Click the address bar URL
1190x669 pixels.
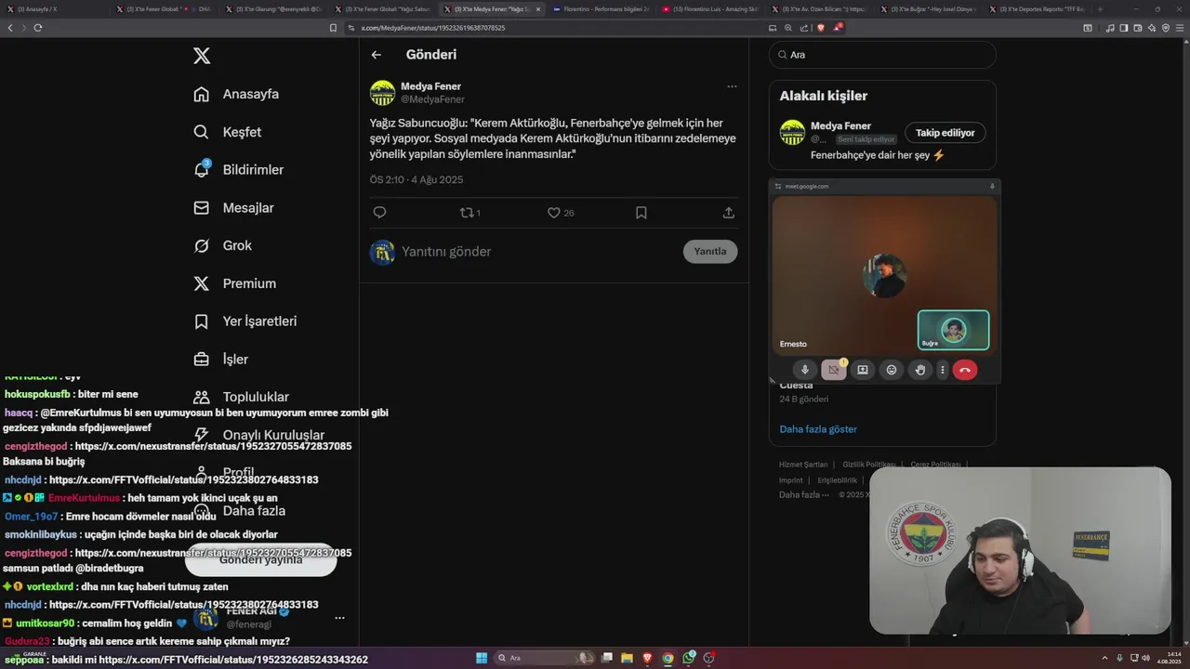pos(433,28)
